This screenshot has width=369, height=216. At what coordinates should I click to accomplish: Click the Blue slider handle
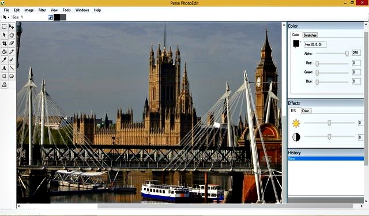pyautogui.click(x=317, y=82)
